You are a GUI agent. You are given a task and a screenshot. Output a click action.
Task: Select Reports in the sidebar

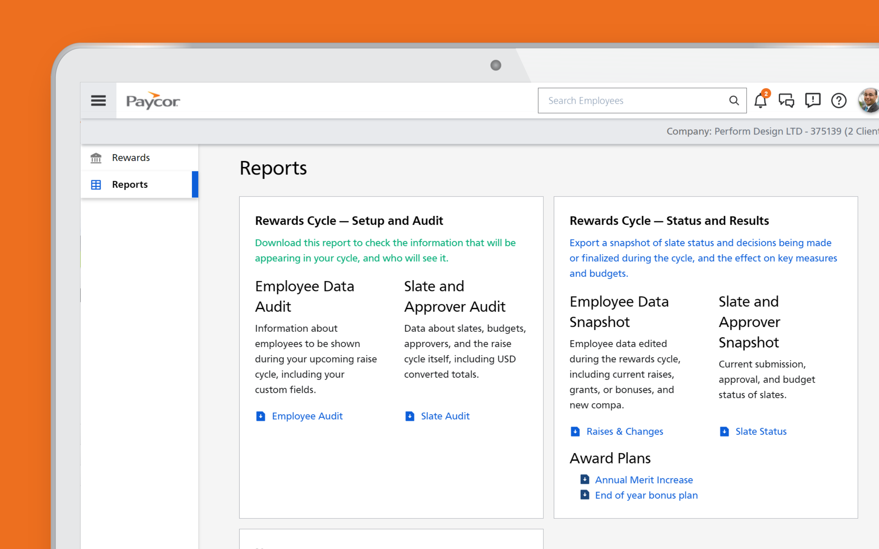(x=139, y=184)
